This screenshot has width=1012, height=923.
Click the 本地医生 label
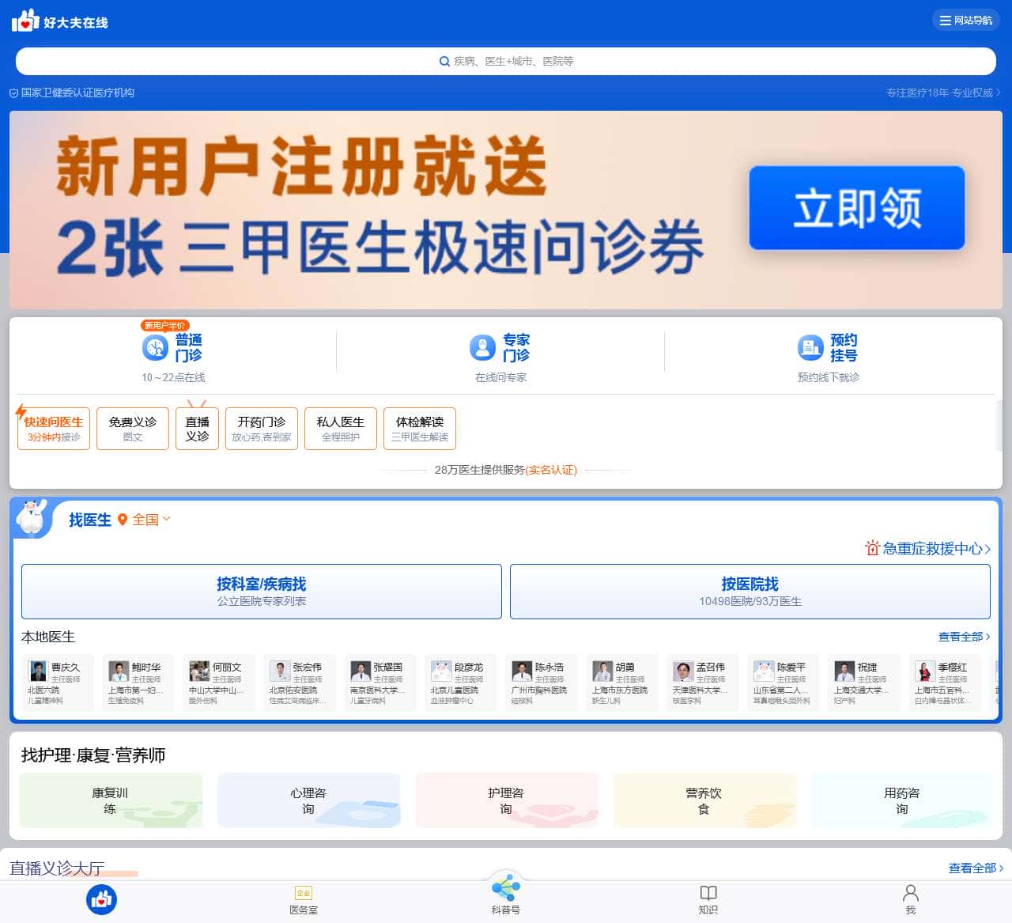pos(48,637)
